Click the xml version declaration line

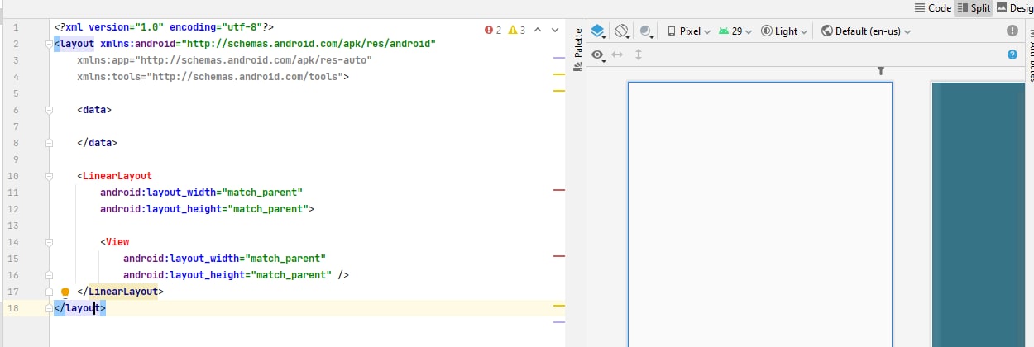tap(164, 26)
